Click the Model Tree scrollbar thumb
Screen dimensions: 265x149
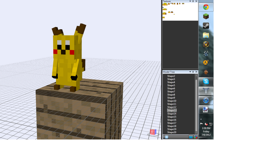point(196,105)
